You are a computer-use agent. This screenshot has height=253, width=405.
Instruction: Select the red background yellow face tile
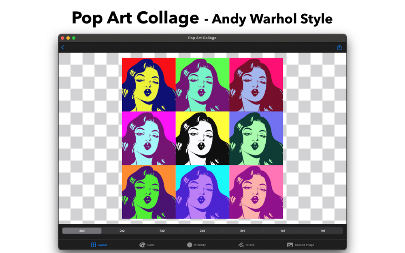point(149,85)
